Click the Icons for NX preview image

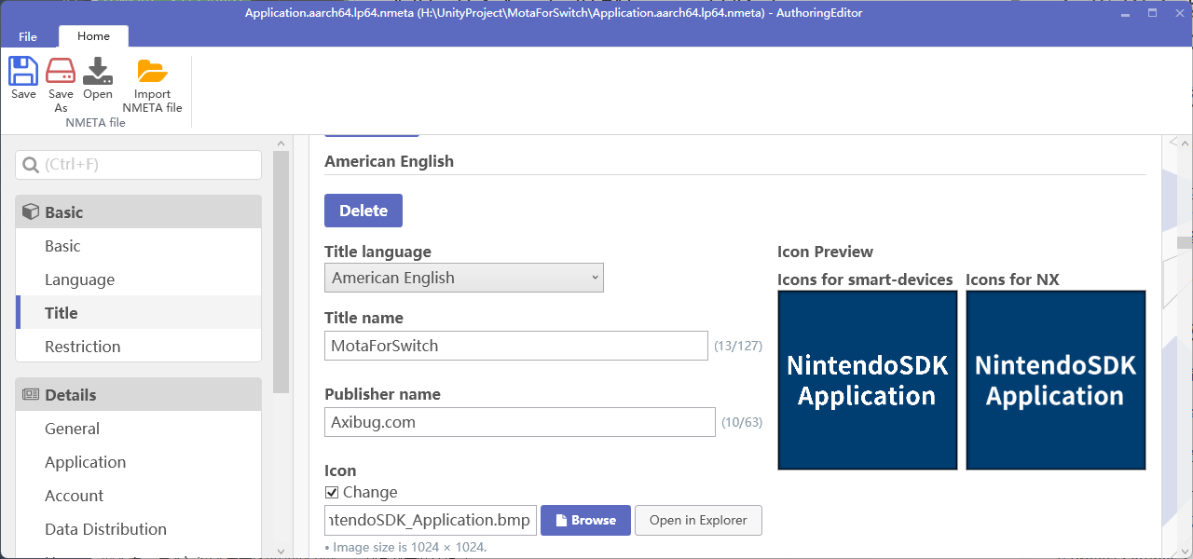point(1055,380)
